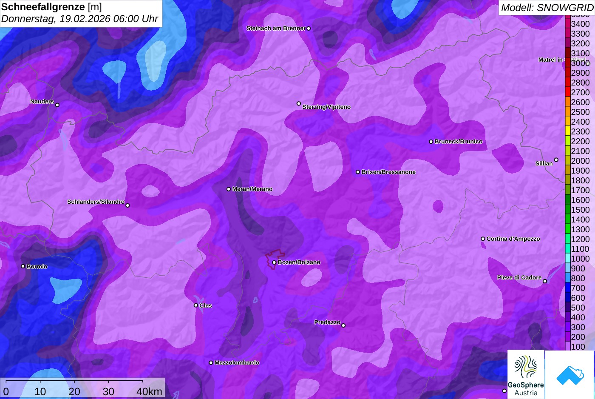Image resolution: width=595 pixels, height=399 pixels.
Task: Click the date 'Donnerstag, 19.02.2026 06:00 Uhr'
Action: coord(79,19)
